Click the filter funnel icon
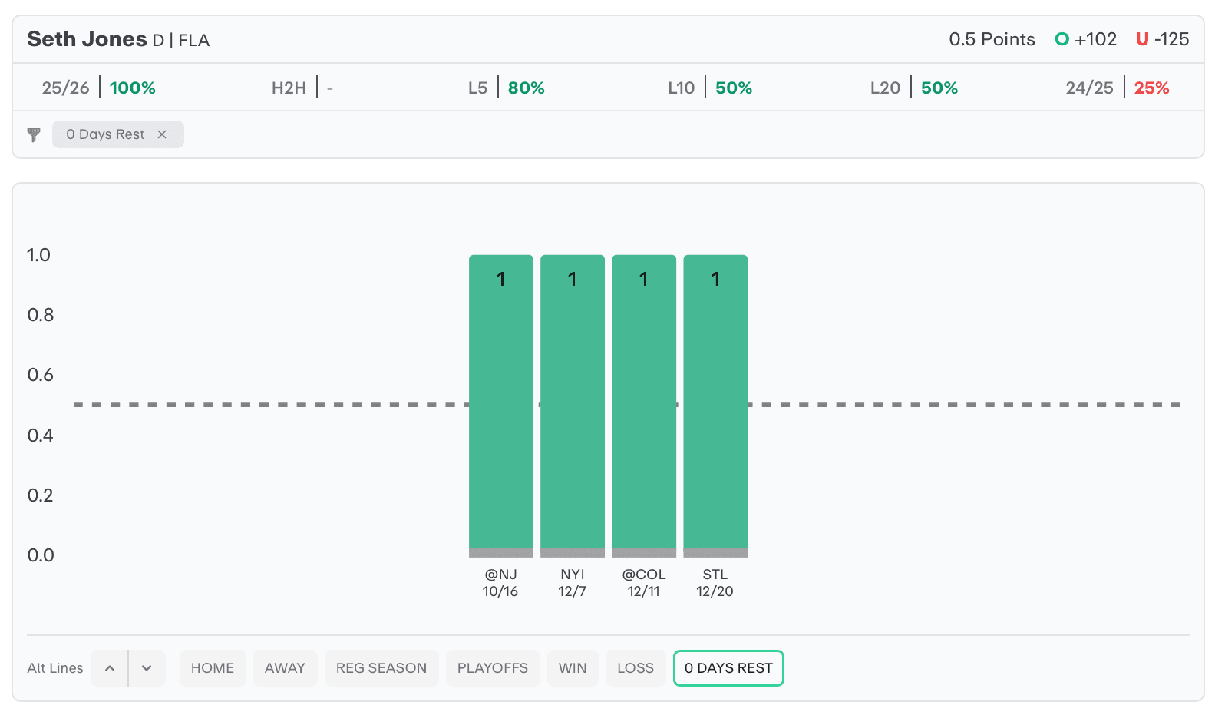The width and height of the screenshot is (1225, 722). coord(34,134)
